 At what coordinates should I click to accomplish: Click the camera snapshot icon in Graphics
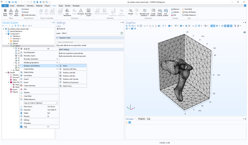click(132, 29)
